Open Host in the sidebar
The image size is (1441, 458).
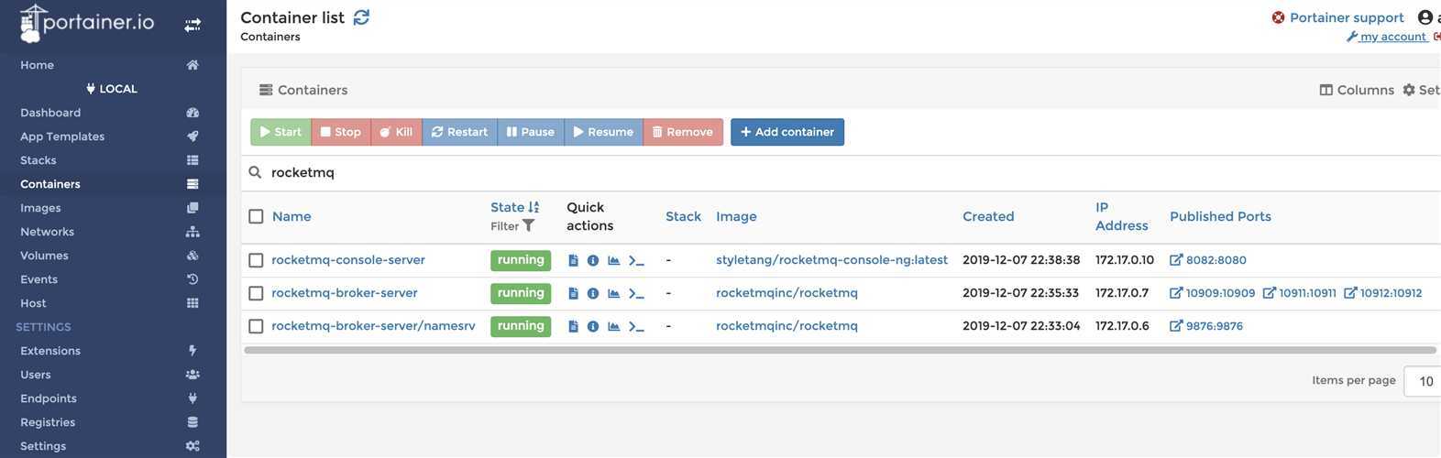pos(33,303)
